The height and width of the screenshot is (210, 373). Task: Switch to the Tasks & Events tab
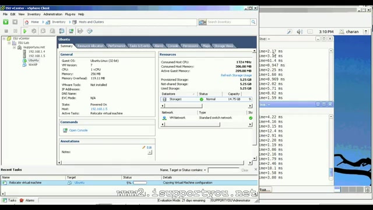point(140,46)
